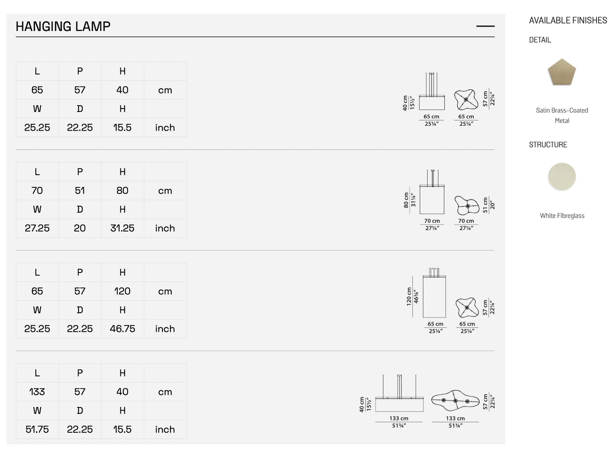616x455 pixels.
Task: Click the White Fibreglass label
Action: click(562, 216)
